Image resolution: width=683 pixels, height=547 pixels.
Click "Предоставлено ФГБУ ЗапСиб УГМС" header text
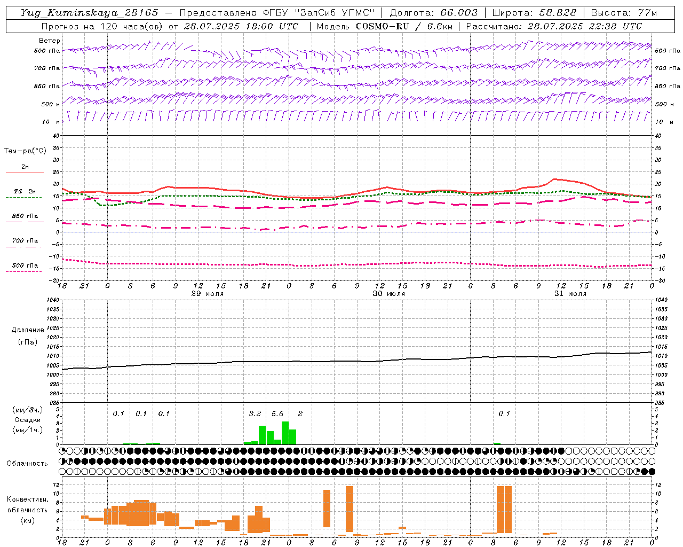(x=277, y=13)
